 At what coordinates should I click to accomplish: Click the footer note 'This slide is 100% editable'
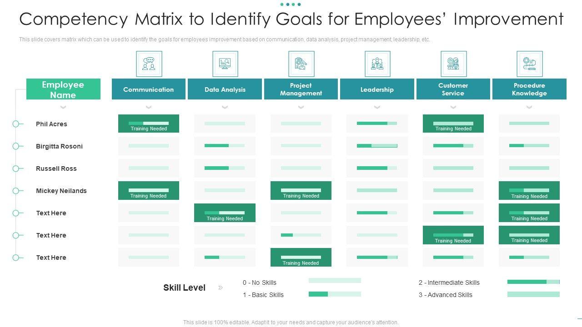click(x=291, y=322)
